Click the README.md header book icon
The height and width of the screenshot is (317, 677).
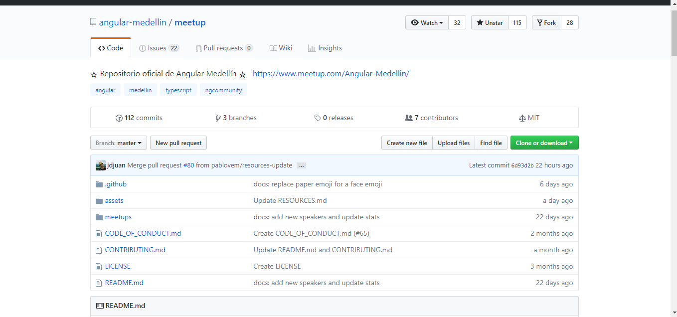(100, 306)
